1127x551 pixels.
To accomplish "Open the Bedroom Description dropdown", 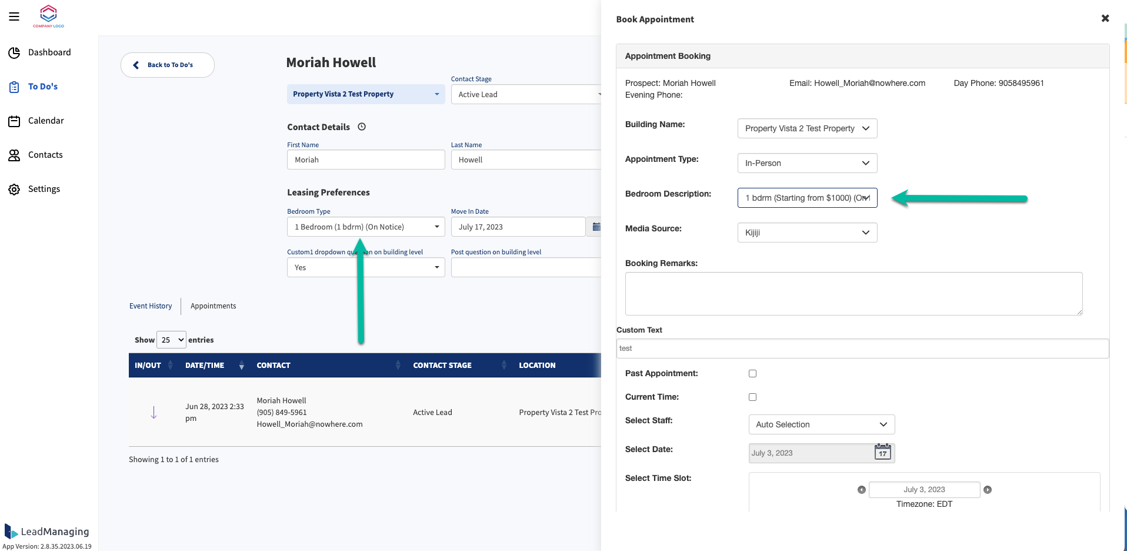I will 807,198.
